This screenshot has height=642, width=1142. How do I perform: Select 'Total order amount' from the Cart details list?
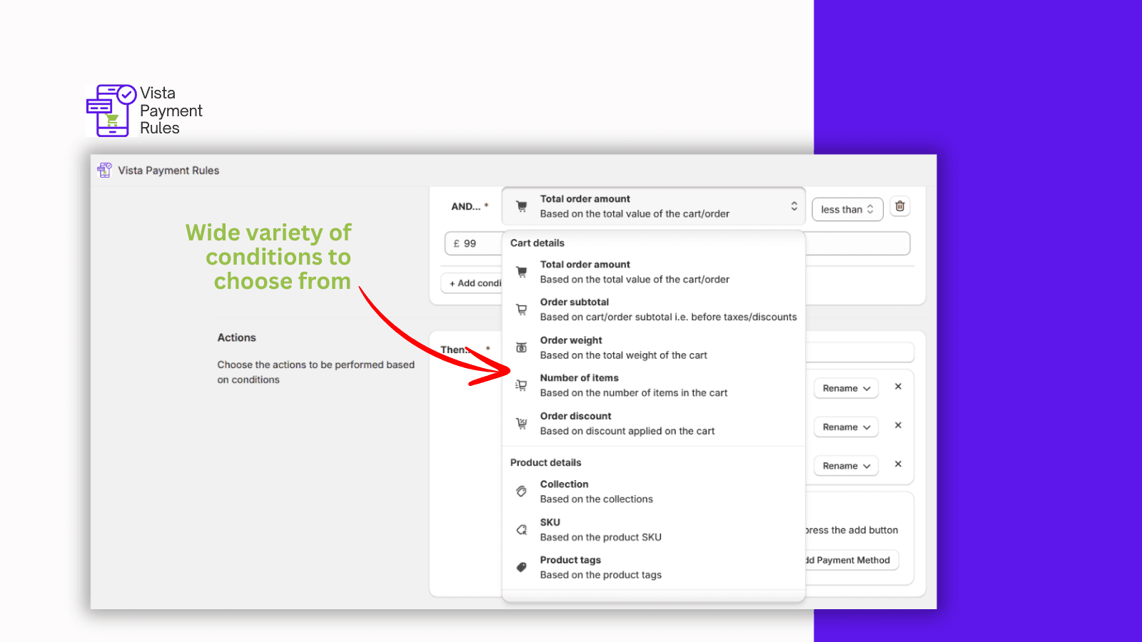point(634,272)
